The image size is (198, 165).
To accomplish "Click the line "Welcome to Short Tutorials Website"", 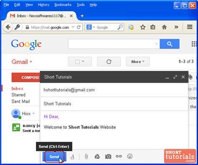I will [x=80, y=127].
